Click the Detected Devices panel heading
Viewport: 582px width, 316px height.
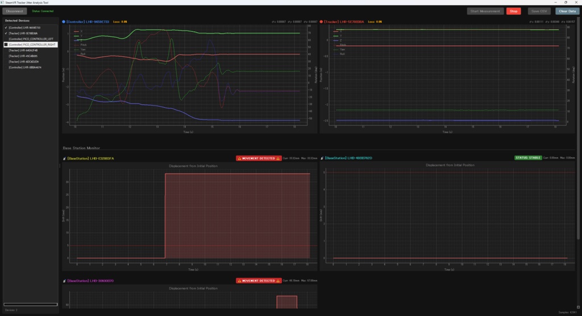coord(17,21)
